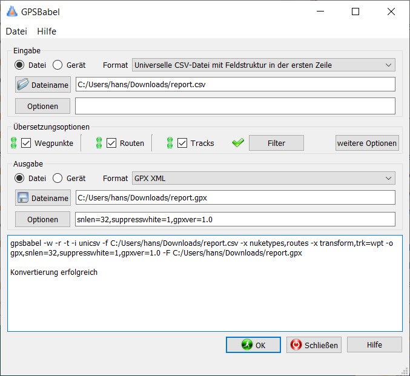This screenshot has width=410, height=376.
Task: Select Datei radio button under Eingabe
Action: pos(19,65)
